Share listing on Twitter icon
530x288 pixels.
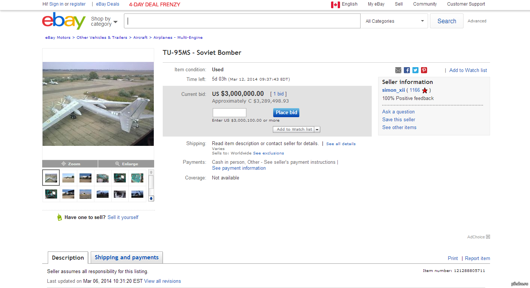coord(415,70)
